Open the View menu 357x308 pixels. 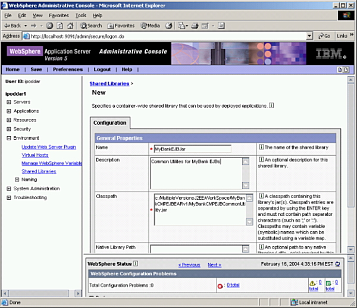(37, 15)
